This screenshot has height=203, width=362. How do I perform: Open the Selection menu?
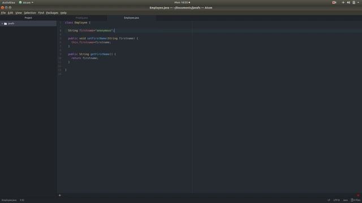click(x=30, y=13)
